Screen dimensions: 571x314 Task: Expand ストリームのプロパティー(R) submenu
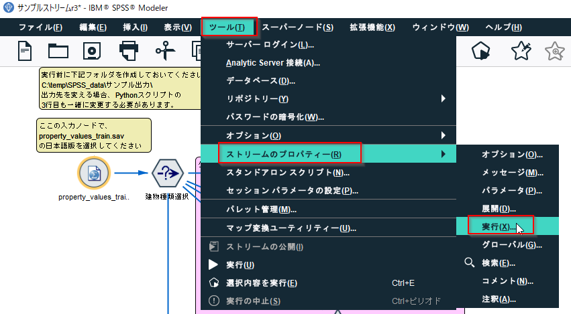pyautogui.click(x=328, y=154)
